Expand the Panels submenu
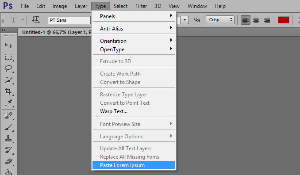Image resolution: width=300 pixels, height=175 pixels. coord(134,16)
